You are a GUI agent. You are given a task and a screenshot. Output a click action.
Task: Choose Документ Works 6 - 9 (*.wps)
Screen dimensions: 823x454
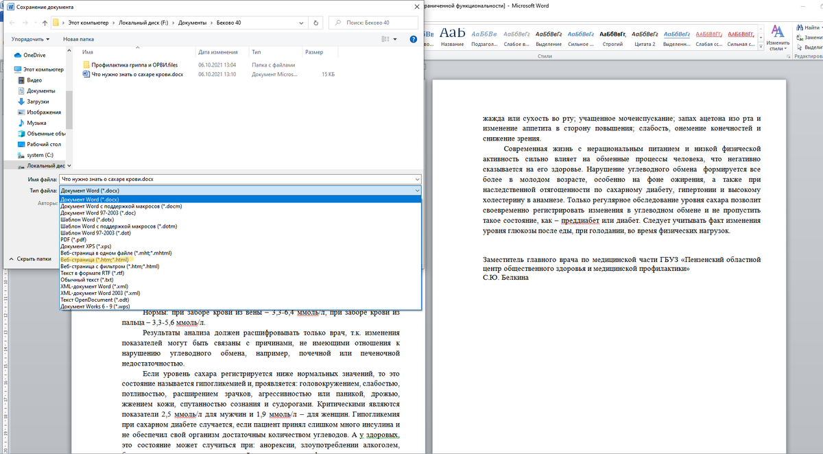(240, 307)
